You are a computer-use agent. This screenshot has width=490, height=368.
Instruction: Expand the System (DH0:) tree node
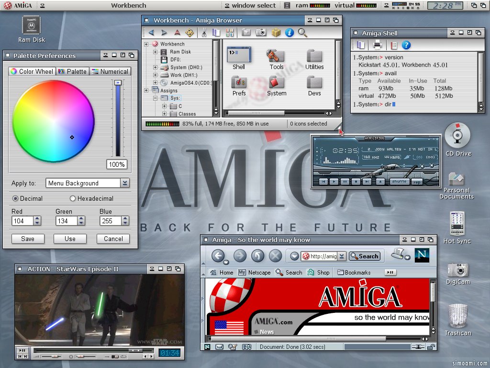coord(155,67)
